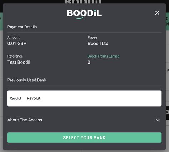This screenshot has height=152, width=169.
Task: Click the Boodil Points Earned label
Action: 103,56
